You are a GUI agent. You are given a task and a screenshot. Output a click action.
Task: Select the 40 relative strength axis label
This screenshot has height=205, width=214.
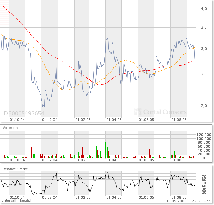click(x=204, y=186)
